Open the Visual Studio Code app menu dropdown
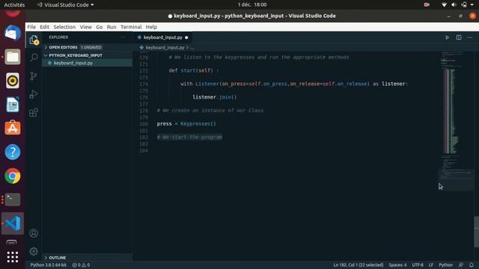 tap(65, 5)
